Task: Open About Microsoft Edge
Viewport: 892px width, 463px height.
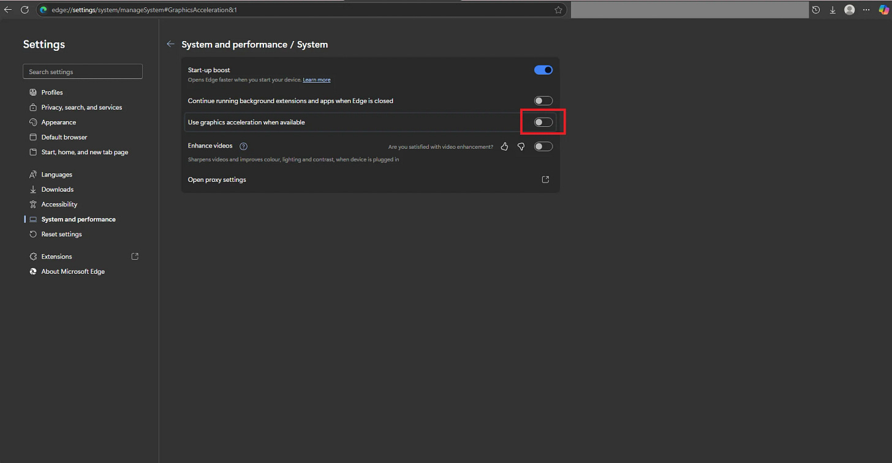Action: (x=73, y=271)
